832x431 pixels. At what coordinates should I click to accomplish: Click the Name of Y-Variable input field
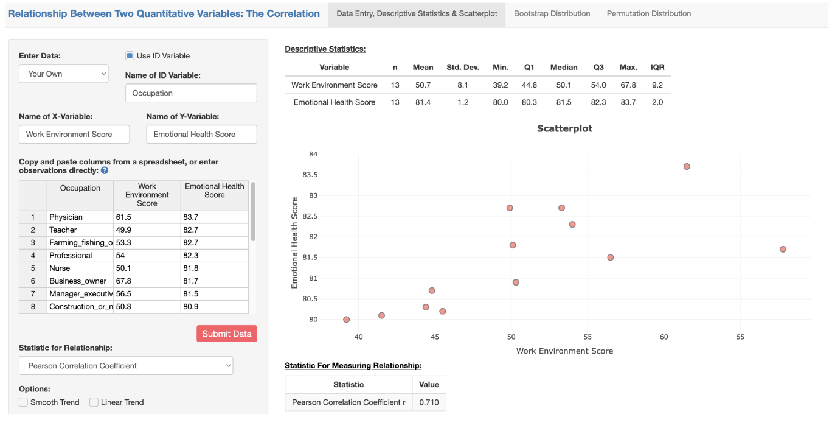201,134
